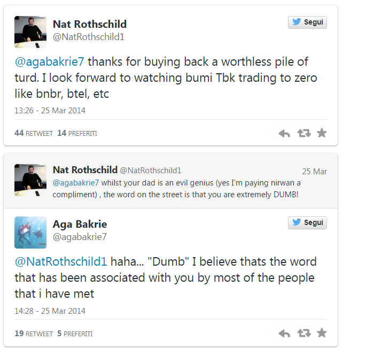View the 19 retweet count
The height and width of the screenshot is (348, 366).
point(34,334)
